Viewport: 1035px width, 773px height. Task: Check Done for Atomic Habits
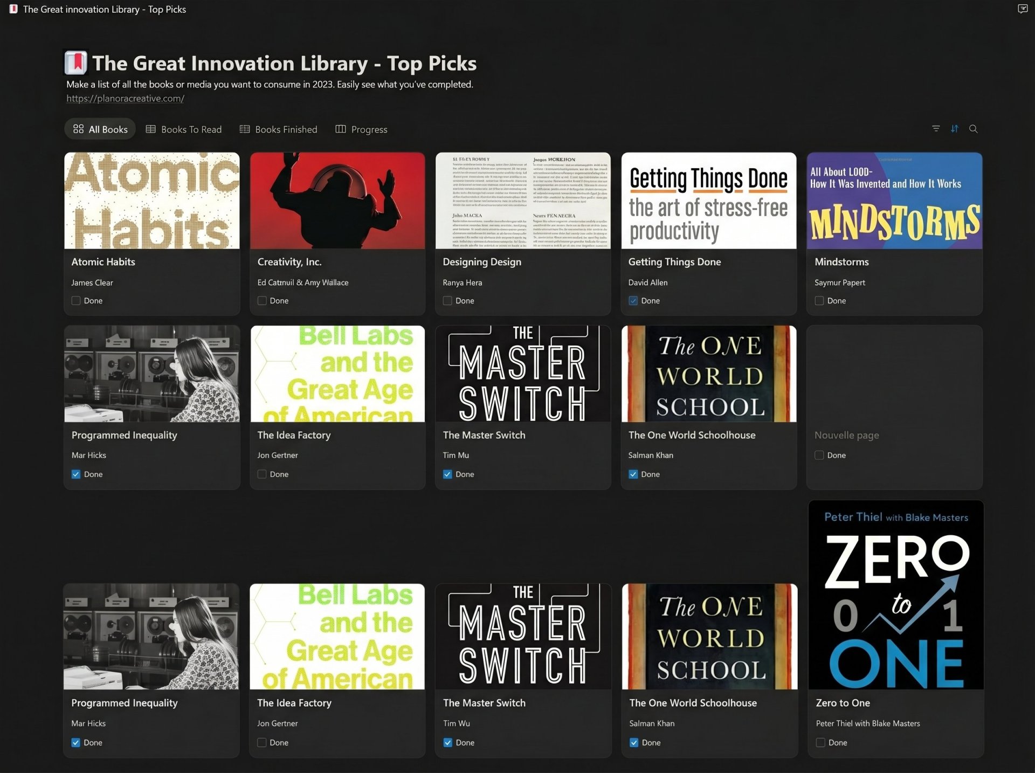click(x=76, y=301)
